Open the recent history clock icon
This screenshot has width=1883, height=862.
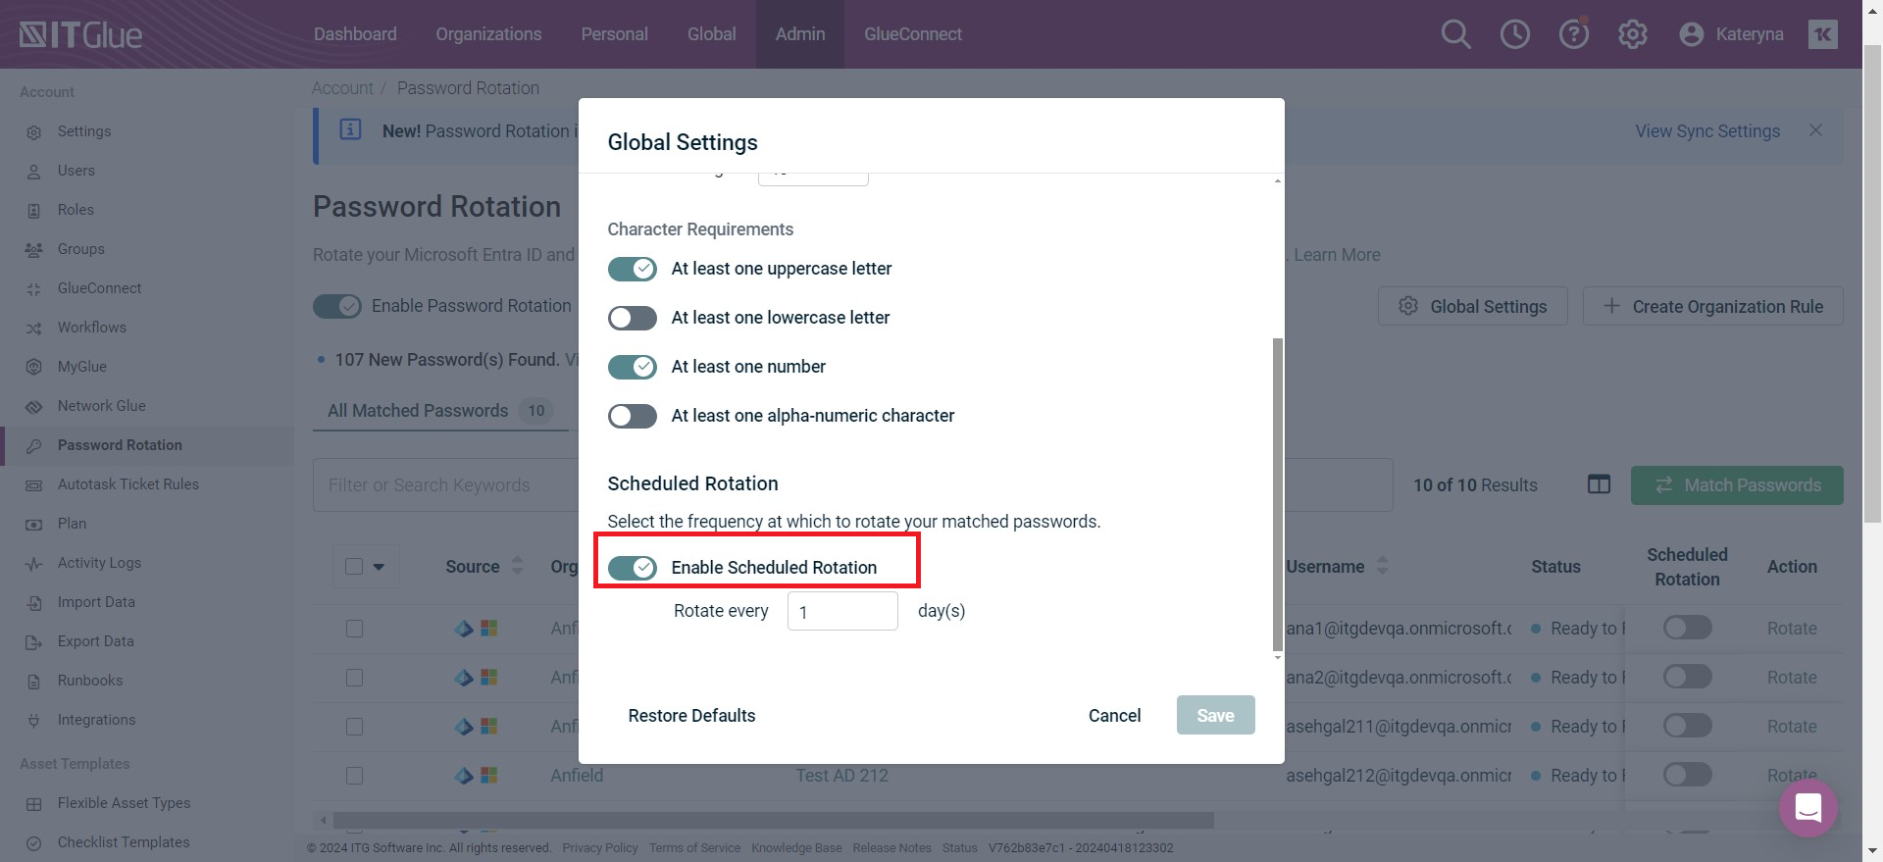coord(1514,34)
